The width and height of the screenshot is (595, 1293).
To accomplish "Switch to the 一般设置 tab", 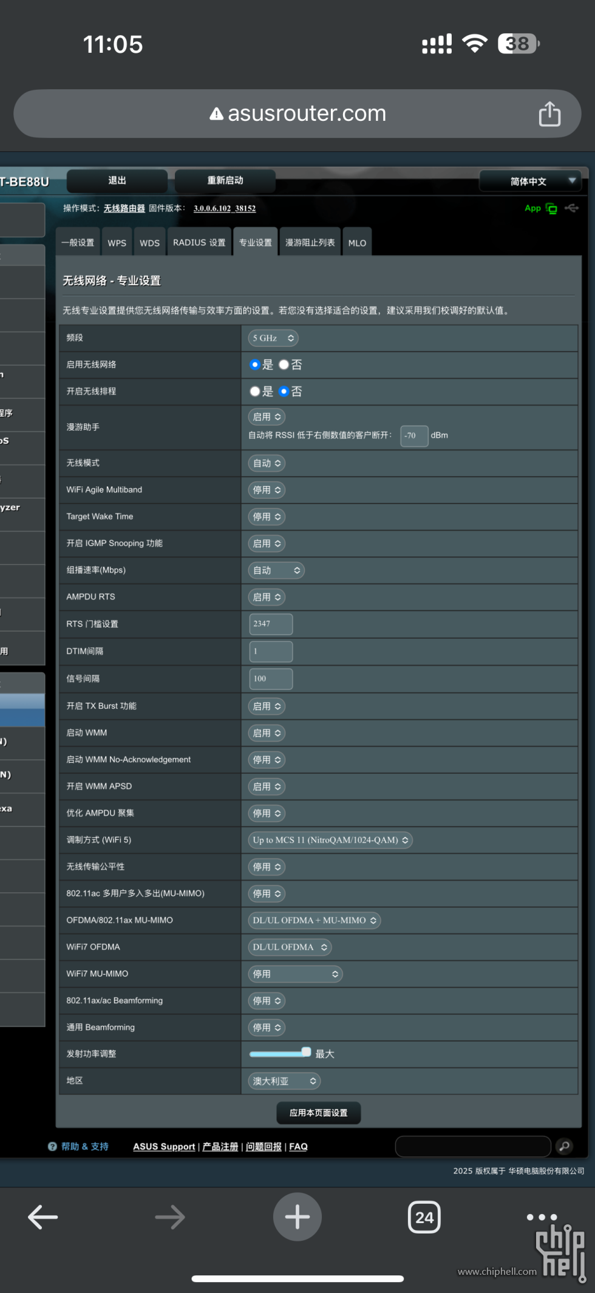I will point(78,242).
